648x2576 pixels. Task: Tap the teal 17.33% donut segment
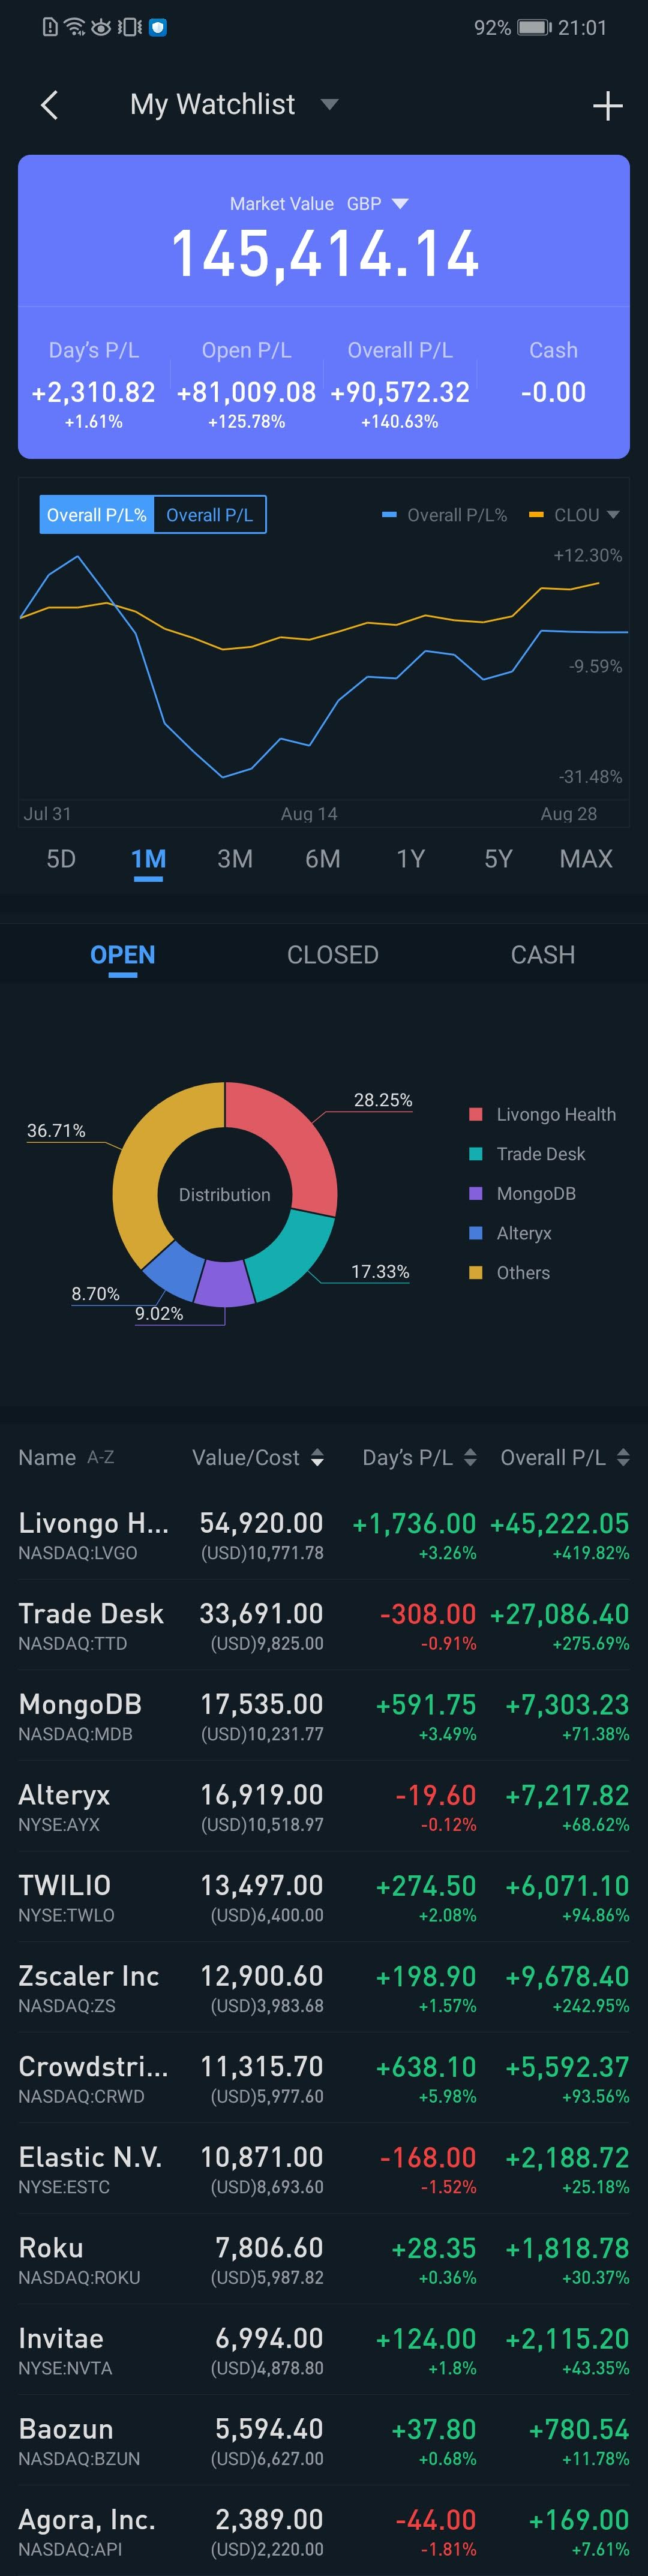point(297,1256)
